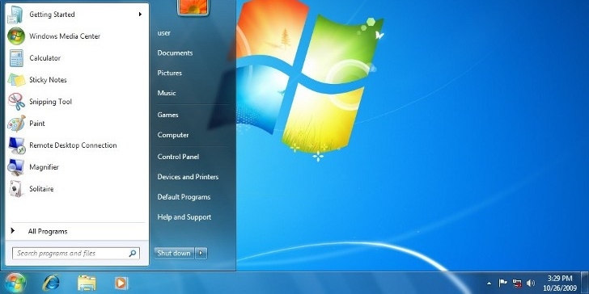
Task: Click the Start orb button
Action: [15, 283]
